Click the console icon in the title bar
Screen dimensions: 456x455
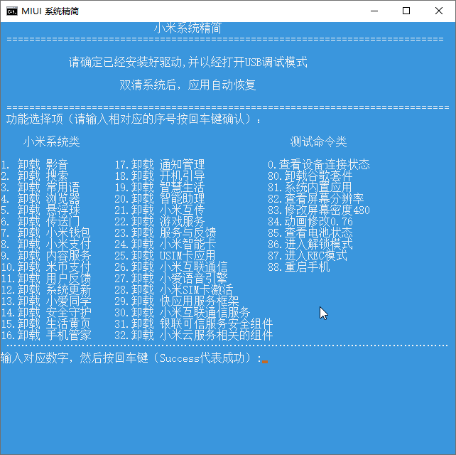(x=12, y=11)
